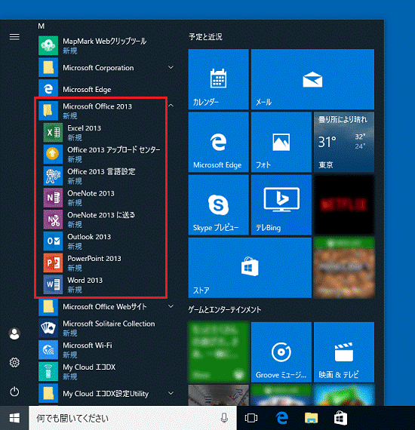Open OneNote 2013

click(104, 198)
